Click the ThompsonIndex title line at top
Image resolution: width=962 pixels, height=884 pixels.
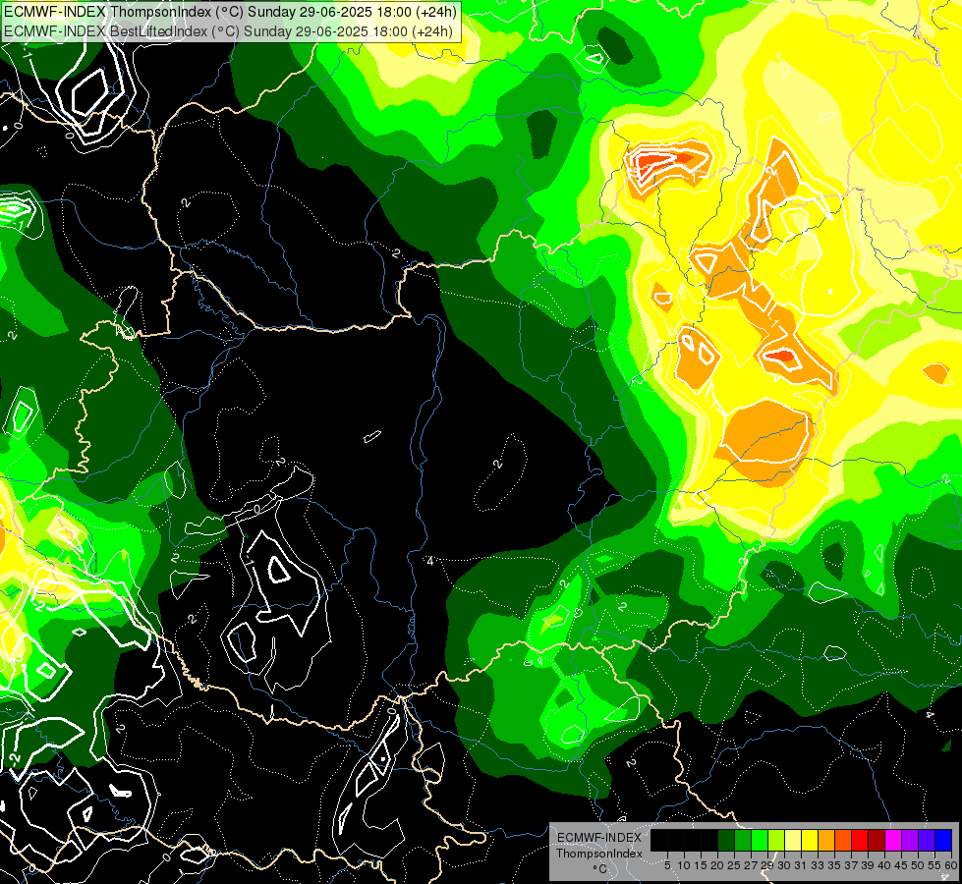230,11
